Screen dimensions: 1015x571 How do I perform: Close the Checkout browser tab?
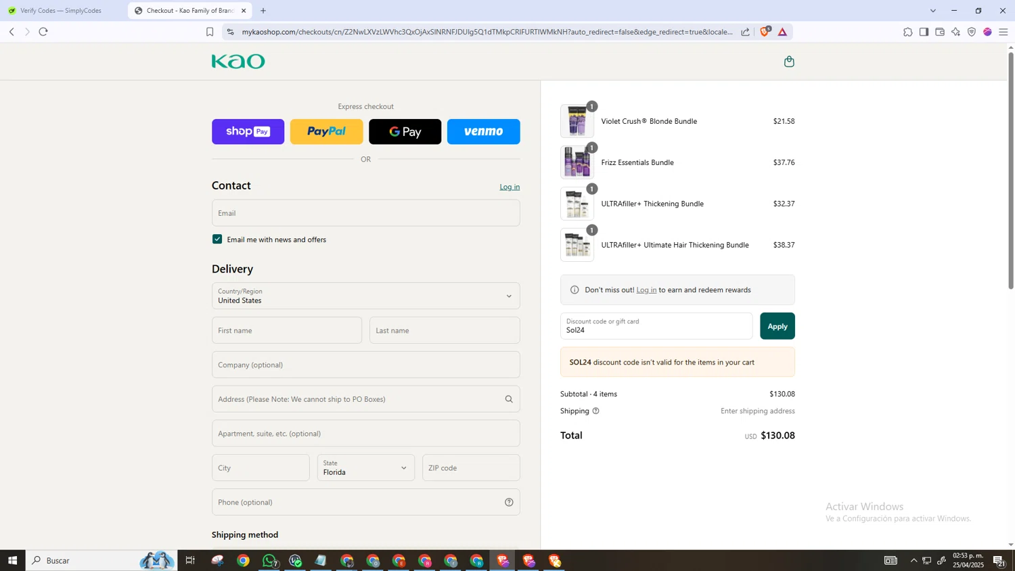(x=244, y=11)
